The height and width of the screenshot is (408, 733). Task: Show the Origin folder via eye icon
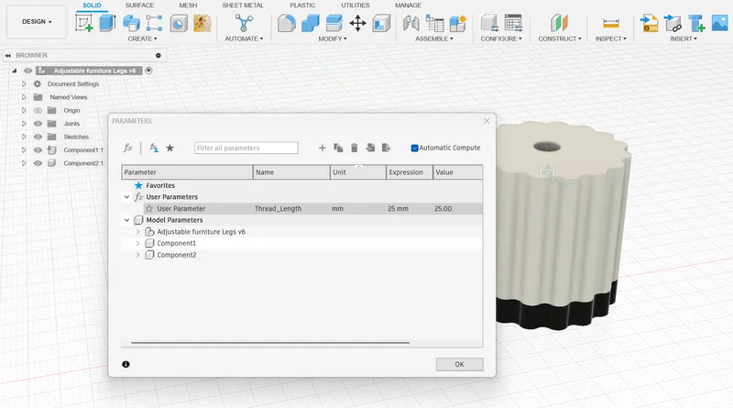(38, 110)
